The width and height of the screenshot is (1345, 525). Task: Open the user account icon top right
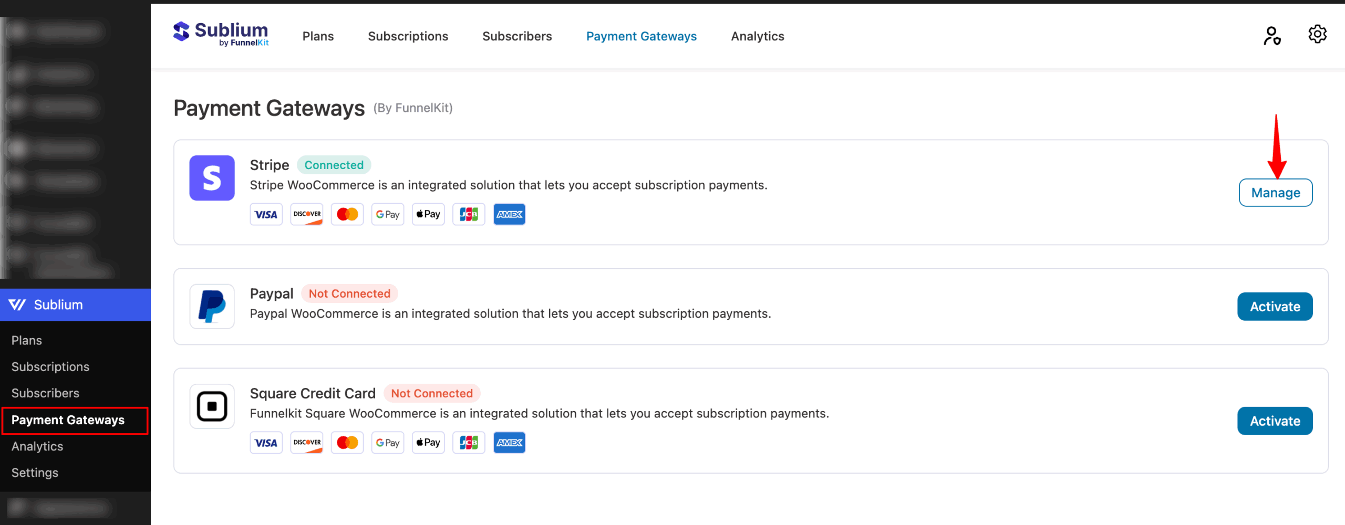[x=1271, y=35]
